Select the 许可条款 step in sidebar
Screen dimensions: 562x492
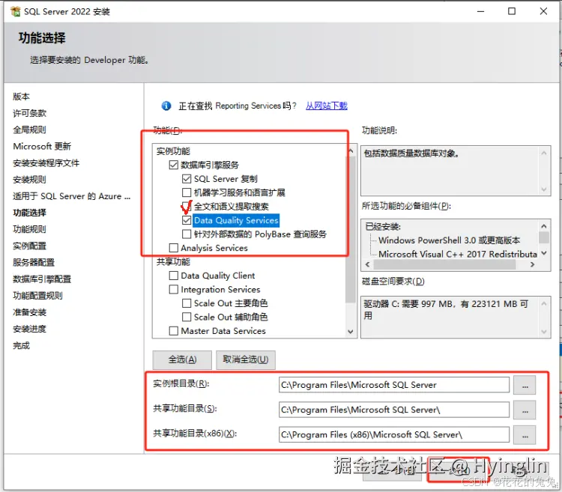point(30,113)
